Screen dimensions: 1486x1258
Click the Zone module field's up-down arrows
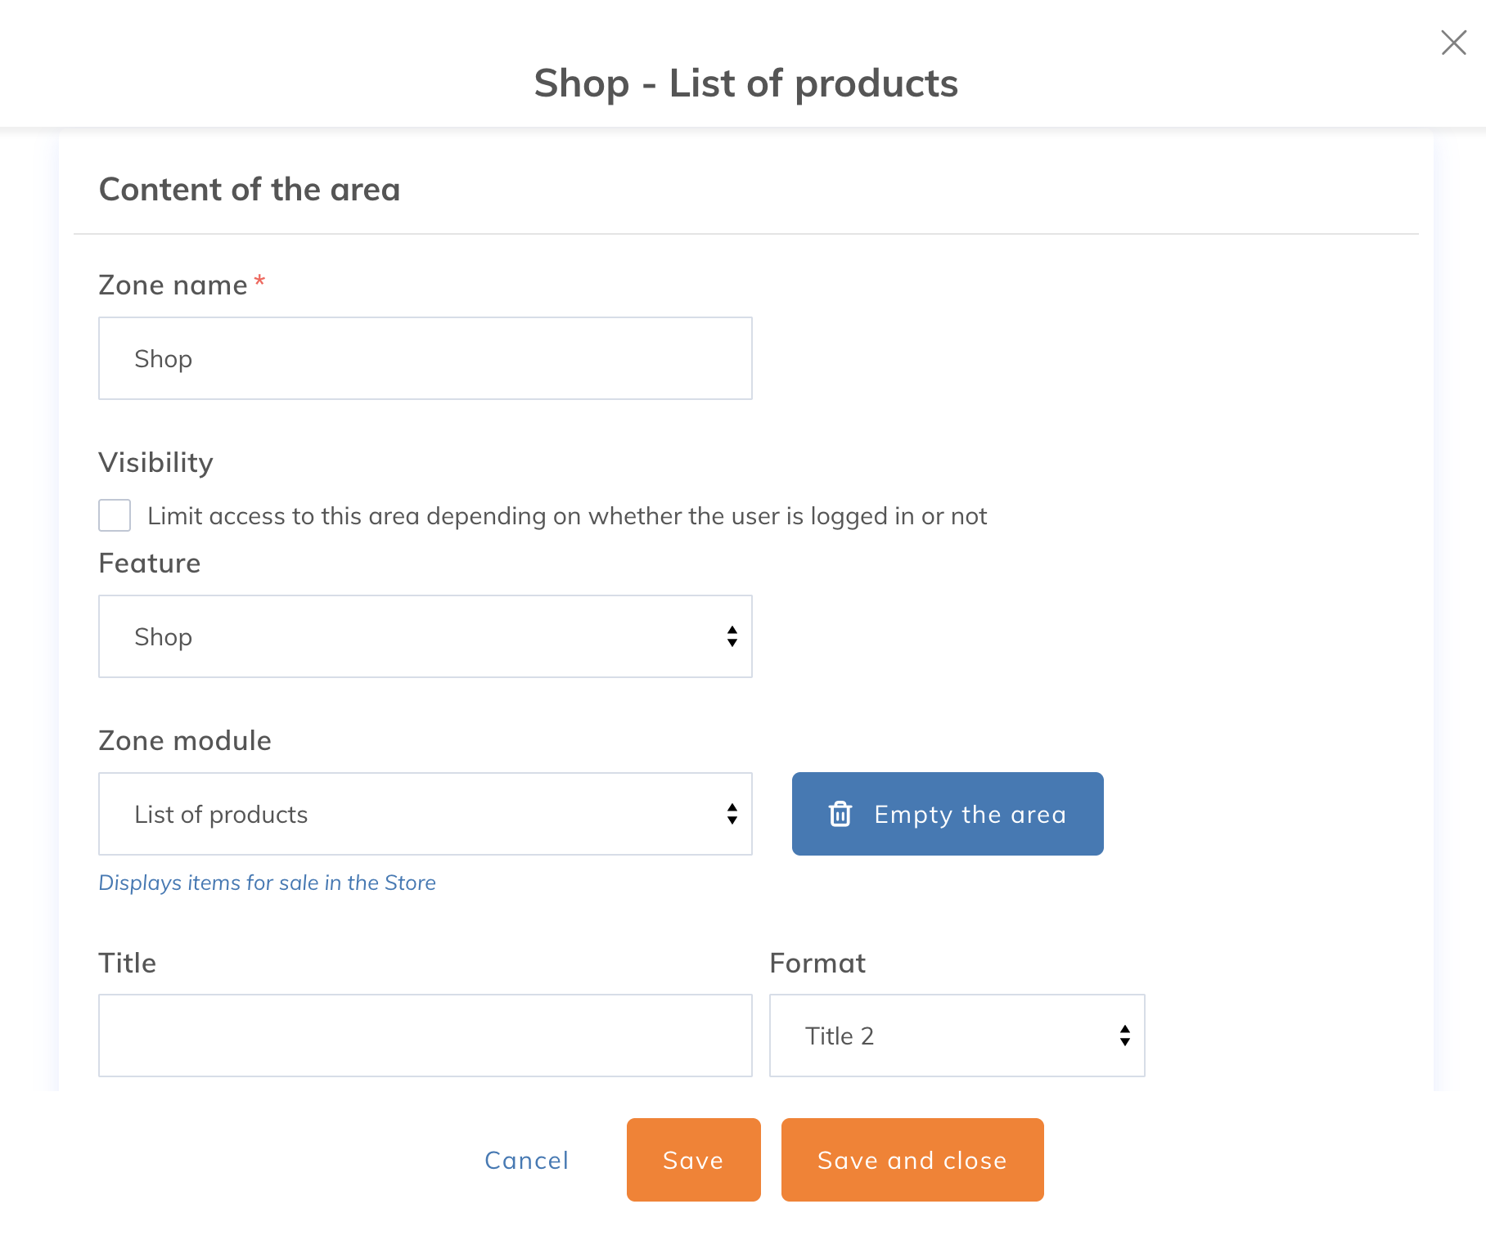coord(732,814)
